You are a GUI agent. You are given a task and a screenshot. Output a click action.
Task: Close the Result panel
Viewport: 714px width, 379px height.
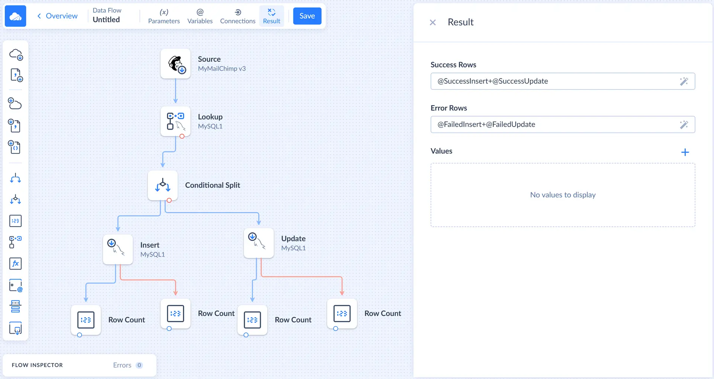[432, 22]
